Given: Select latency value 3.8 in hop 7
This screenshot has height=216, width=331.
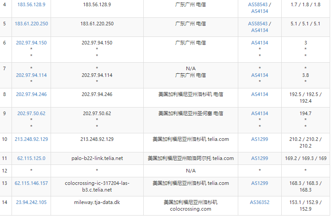Looking at the screenshot, I should [x=305, y=75].
